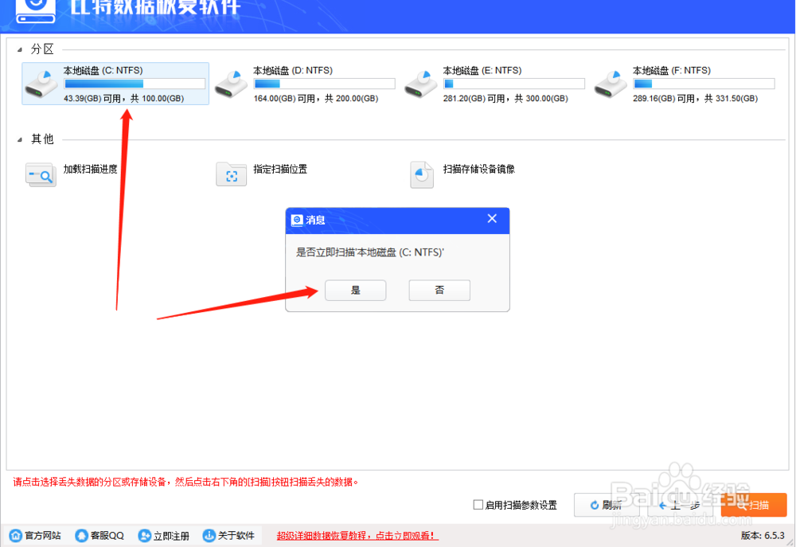796x547 pixels.
Task: Select the 本地磁盘 F drive icon
Action: 610,84
